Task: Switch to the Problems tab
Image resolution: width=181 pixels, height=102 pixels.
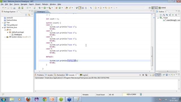Action: point(39,75)
